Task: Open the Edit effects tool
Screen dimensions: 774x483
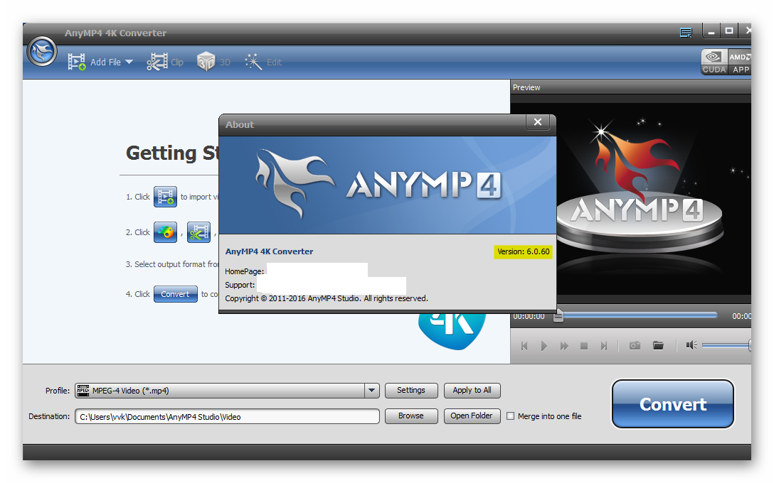Action: pyautogui.click(x=263, y=62)
